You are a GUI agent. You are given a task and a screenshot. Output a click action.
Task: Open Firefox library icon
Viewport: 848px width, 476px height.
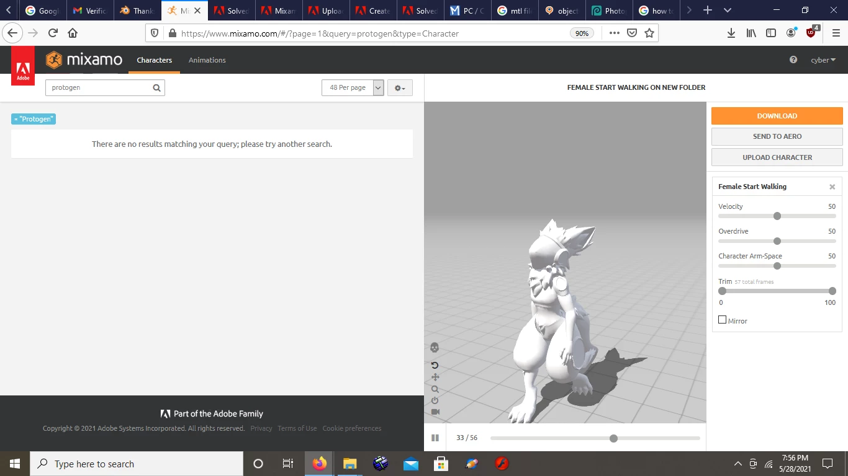point(751,33)
